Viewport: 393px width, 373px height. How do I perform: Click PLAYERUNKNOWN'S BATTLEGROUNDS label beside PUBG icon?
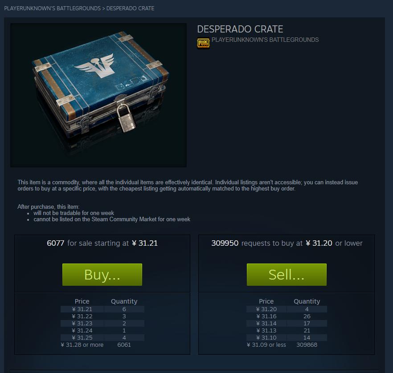265,40
